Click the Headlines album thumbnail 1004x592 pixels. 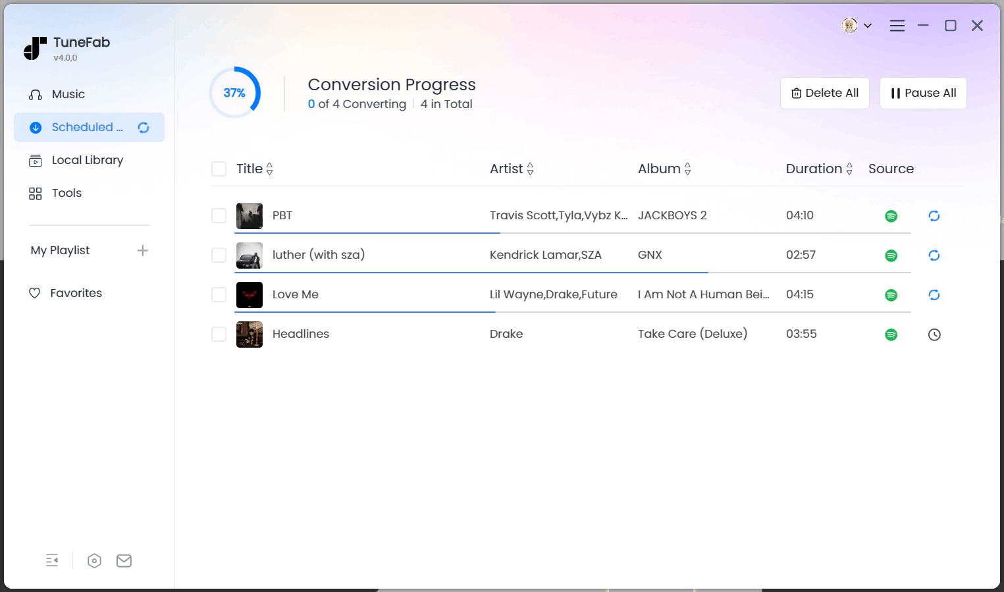pos(250,335)
